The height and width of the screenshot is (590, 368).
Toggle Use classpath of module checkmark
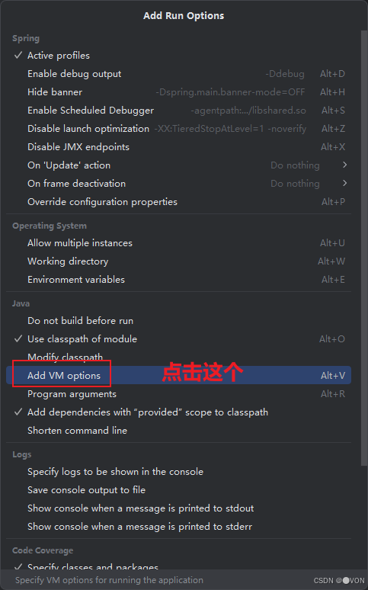178,339
